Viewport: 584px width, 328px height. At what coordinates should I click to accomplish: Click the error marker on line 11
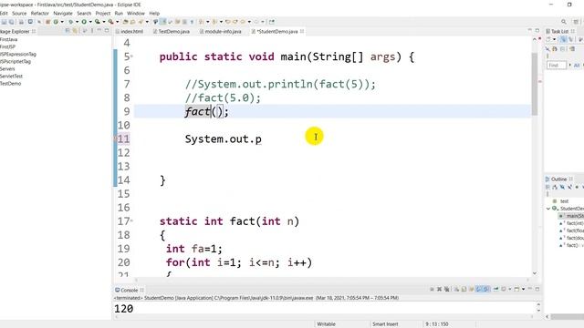(115, 138)
